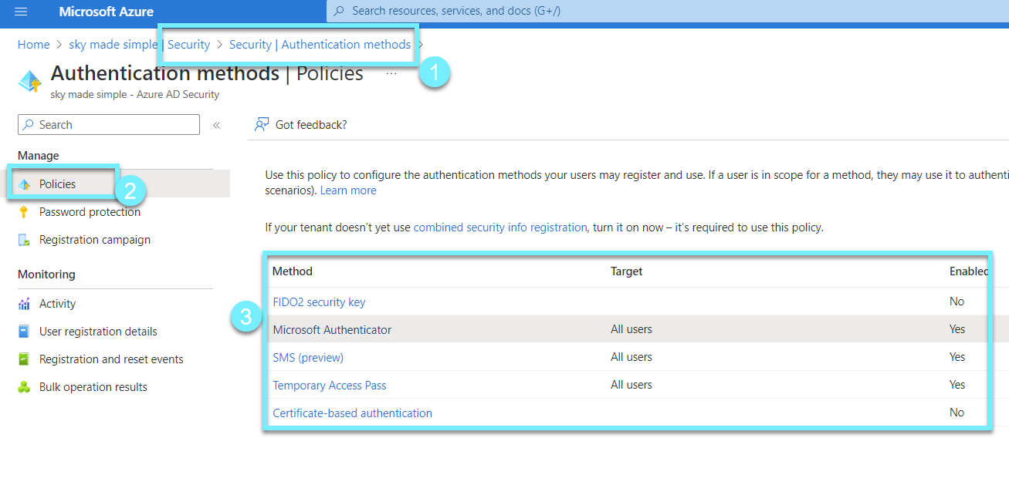Open SMS (preview) method
The width and height of the screenshot is (1009, 502).
pos(308,358)
